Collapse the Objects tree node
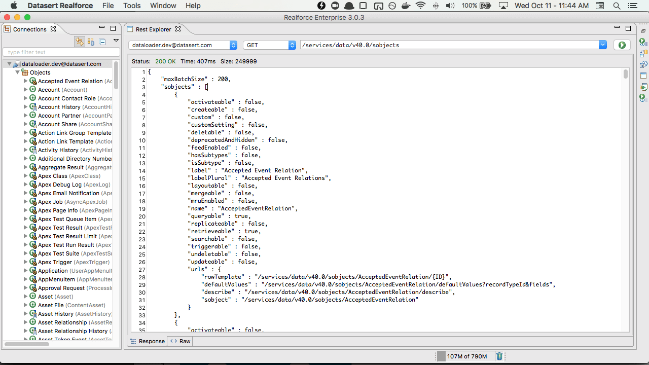The width and height of the screenshot is (649, 365). click(18, 72)
